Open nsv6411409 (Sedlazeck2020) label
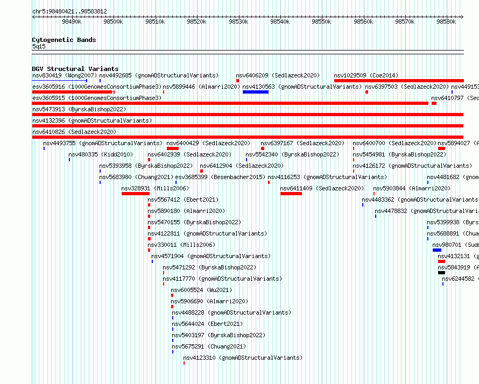Viewport: 479px width, 384px height. click(322, 188)
